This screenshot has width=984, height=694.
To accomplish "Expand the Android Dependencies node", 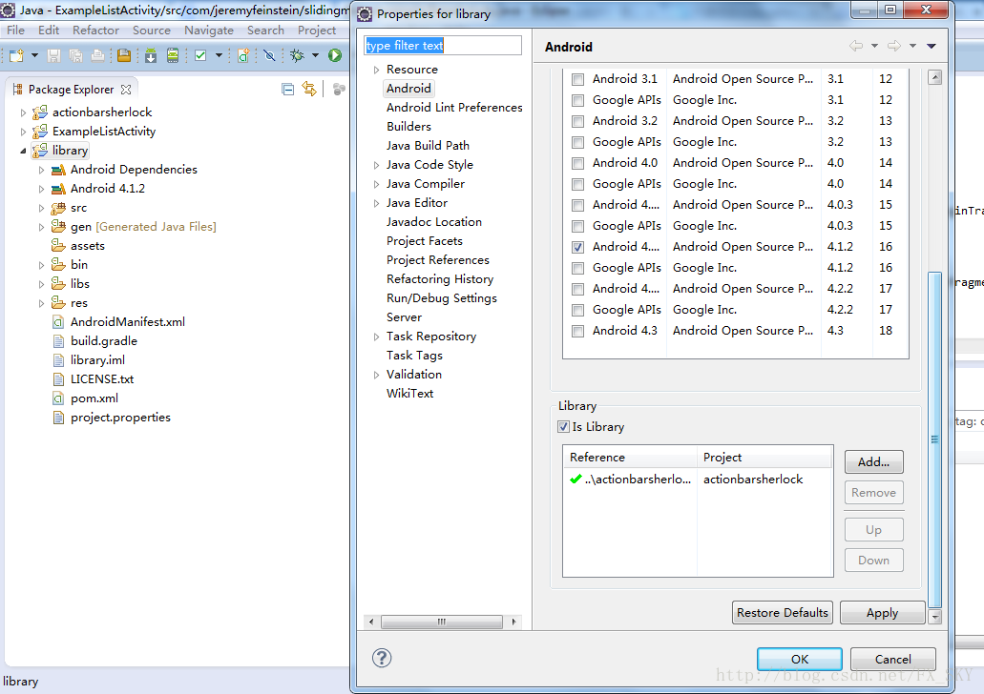I will 41,170.
